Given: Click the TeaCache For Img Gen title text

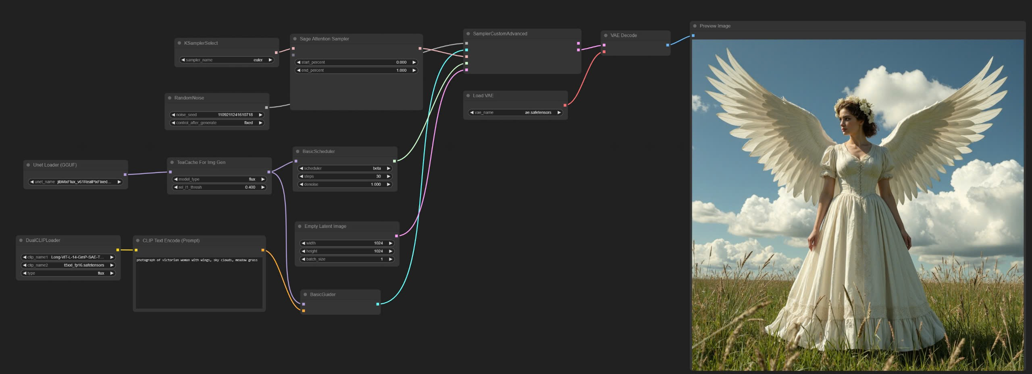Looking at the screenshot, I should click(201, 162).
